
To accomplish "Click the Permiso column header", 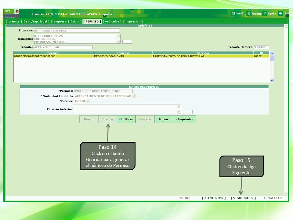I will 54,53.
